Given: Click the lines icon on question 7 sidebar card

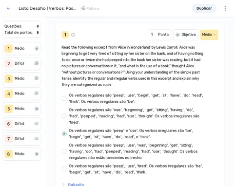Looking at the screenshot, I should click(x=37, y=138).
